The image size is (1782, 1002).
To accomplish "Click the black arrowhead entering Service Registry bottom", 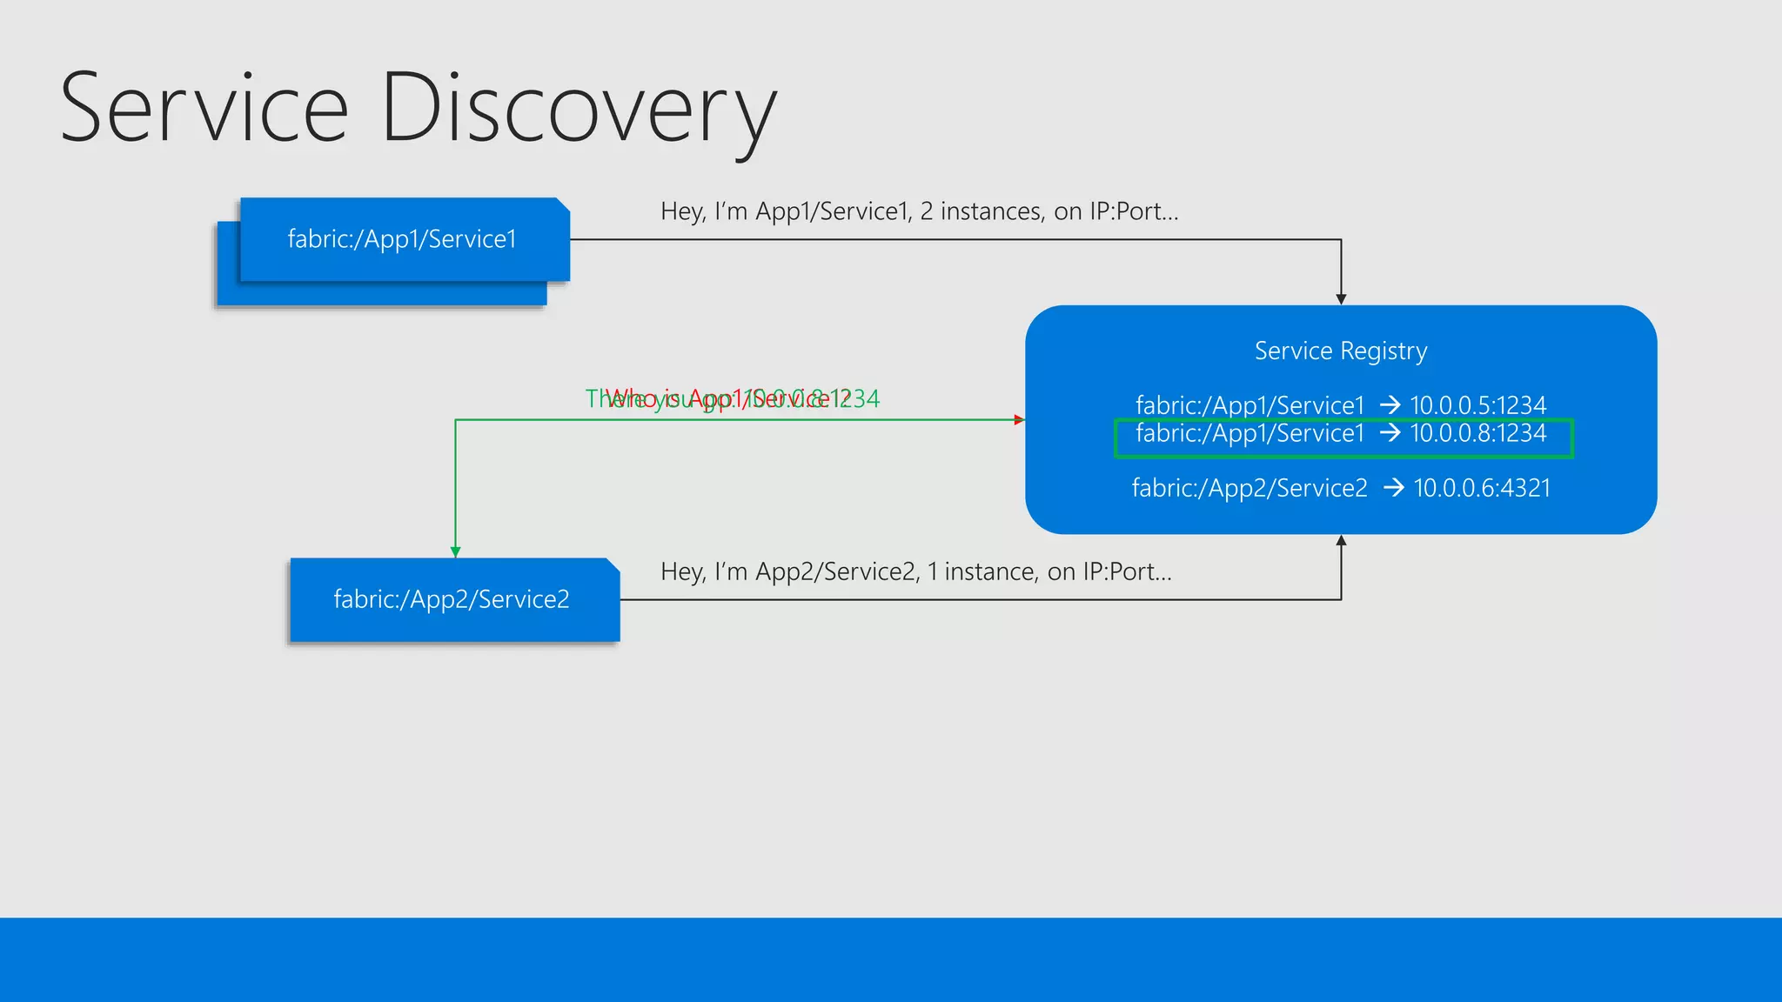I will click(x=1341, y=541).
